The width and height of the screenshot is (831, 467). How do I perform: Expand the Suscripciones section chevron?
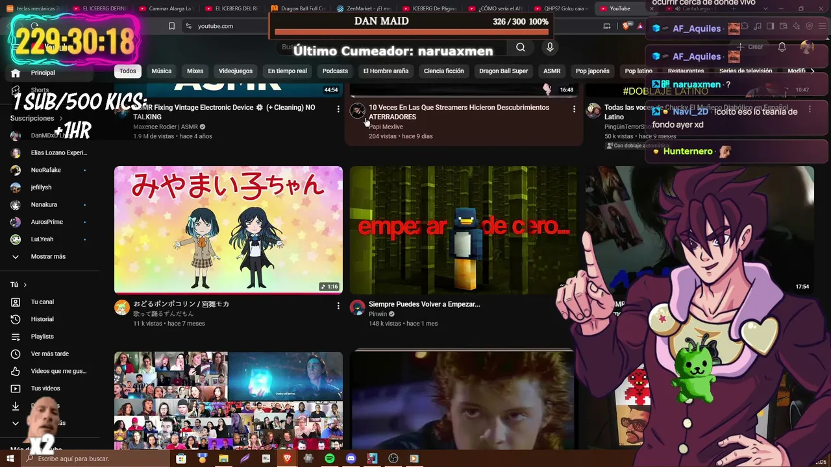point(61,119)
